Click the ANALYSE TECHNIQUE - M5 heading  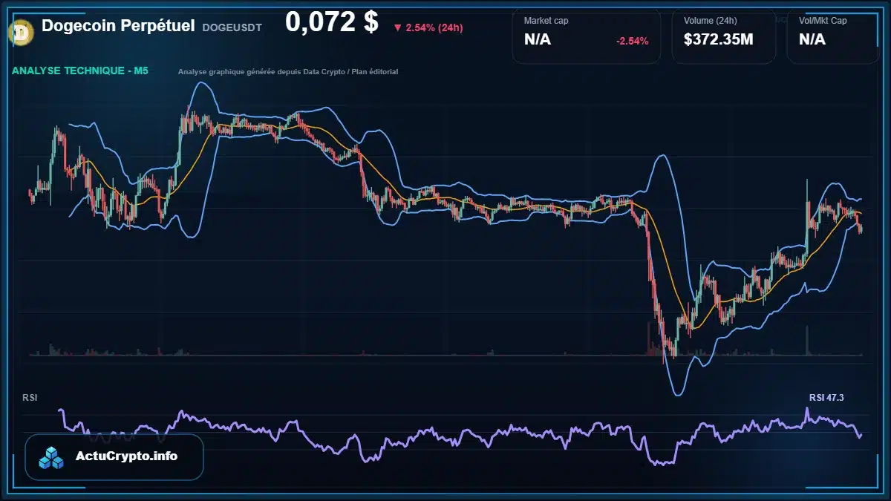pos(80,71)
